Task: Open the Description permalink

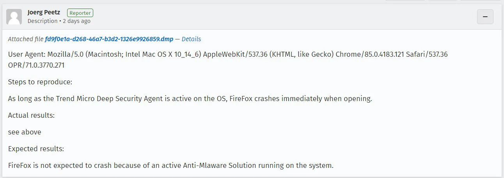Action: pyautogui.click(x=43, y=21)
